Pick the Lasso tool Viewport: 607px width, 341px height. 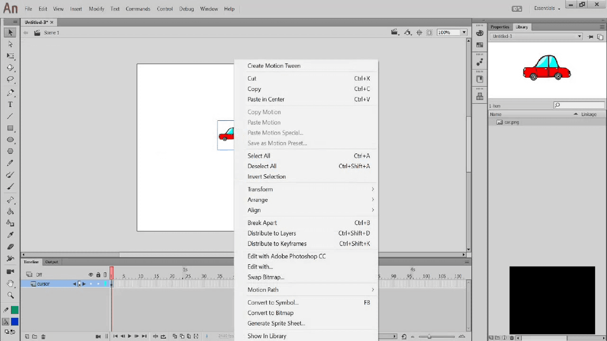[x=10, y=79]
